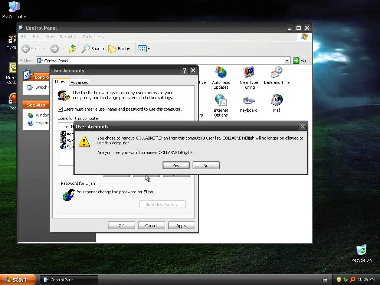Open the View menu
The image size is (380, 285).
50,37
